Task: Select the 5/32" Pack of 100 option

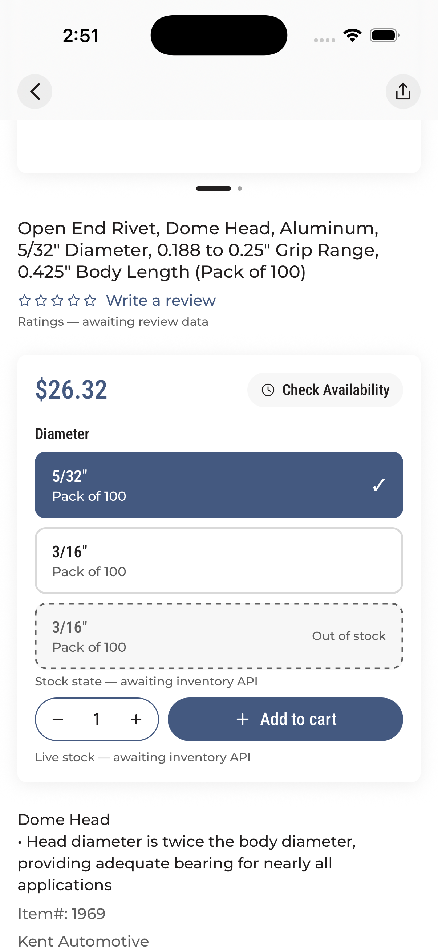Action: point(219,485)
